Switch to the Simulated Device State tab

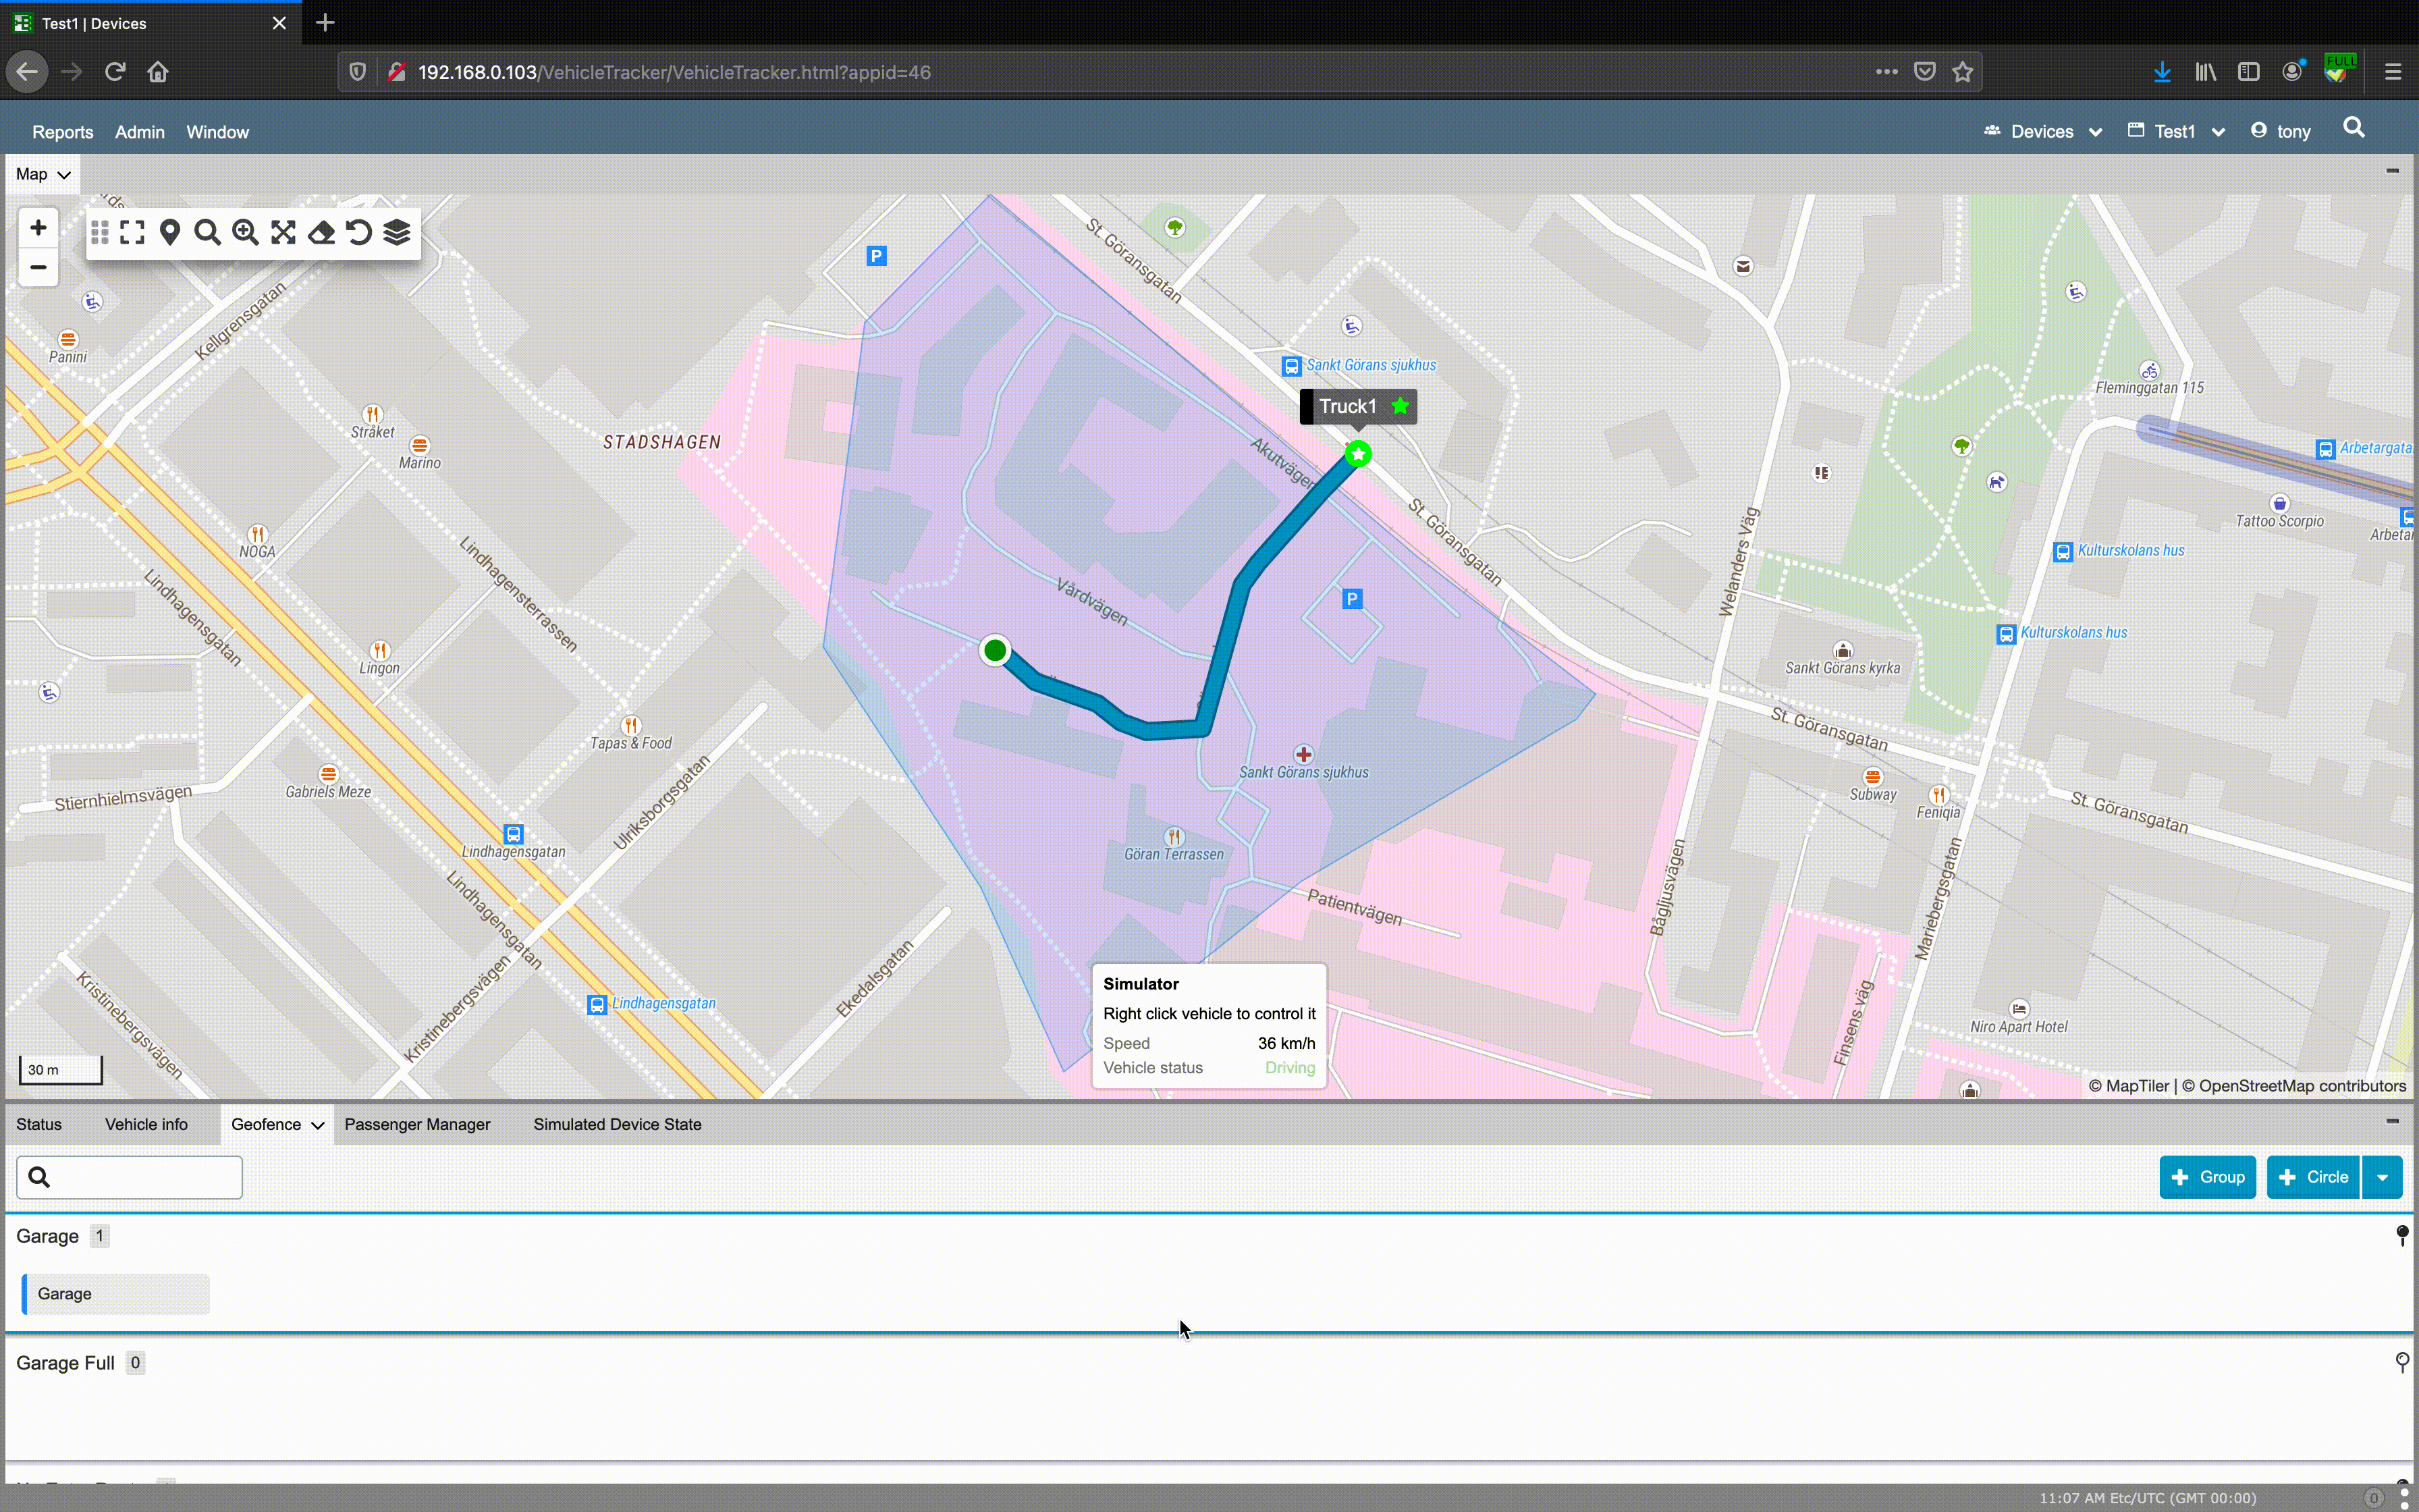[618, 1124]
